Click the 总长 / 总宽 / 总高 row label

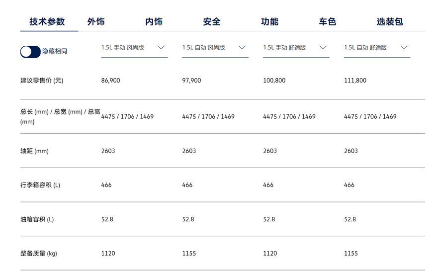[x=60, y=116]
